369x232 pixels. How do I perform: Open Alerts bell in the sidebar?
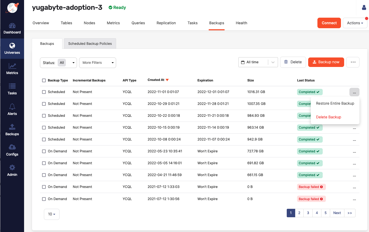click(12, 110)
